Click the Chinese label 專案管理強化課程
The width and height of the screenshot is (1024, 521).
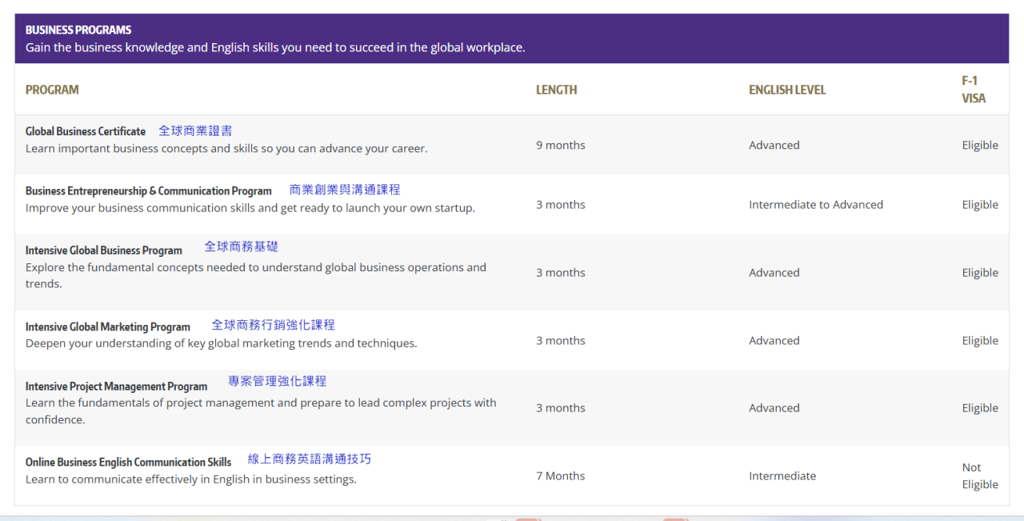click(x=277, y=381)
